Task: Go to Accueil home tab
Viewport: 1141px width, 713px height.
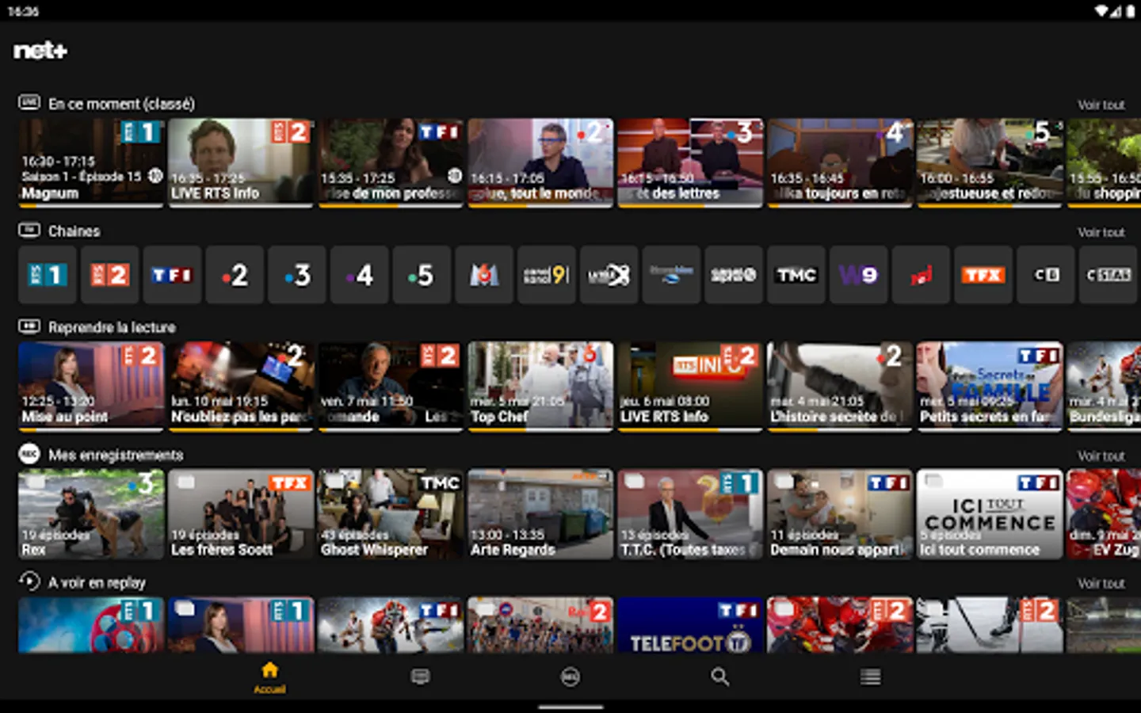Action: [x=269, y=677]
